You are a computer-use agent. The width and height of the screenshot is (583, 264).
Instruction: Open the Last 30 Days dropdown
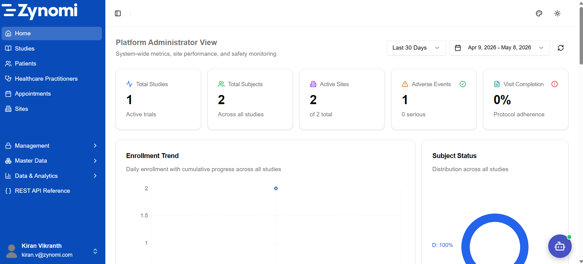(416, 48)
